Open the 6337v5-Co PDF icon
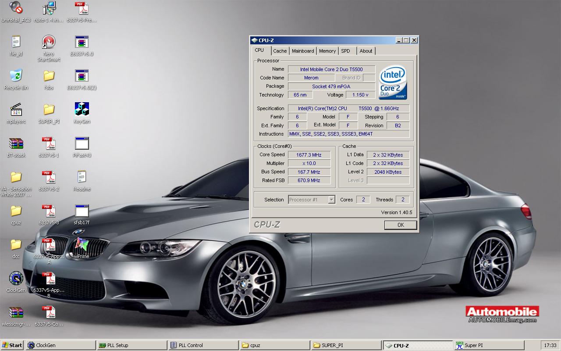This screenshot has width=561, height=351. (49, 312)
